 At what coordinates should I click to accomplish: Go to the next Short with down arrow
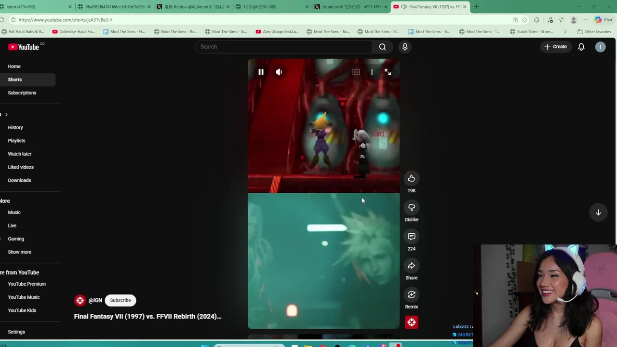(598, 213)
